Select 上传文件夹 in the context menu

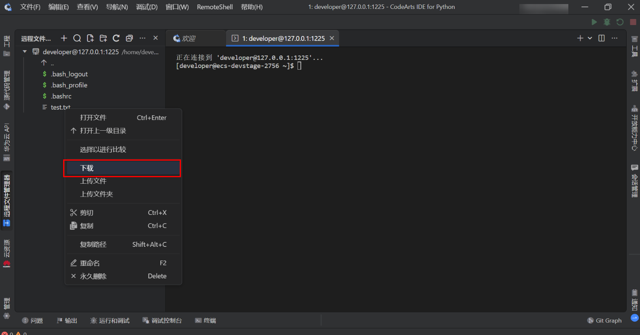(x=123, y=194)
